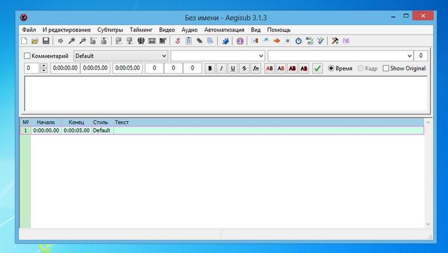Open the Вид menu
448x253 pixels.
point(256,30)
